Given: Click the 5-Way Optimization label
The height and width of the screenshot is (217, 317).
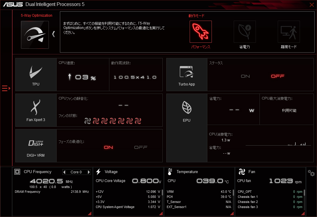Looking at the screenshot, I should pyautogui.click(x=36, y=16).
